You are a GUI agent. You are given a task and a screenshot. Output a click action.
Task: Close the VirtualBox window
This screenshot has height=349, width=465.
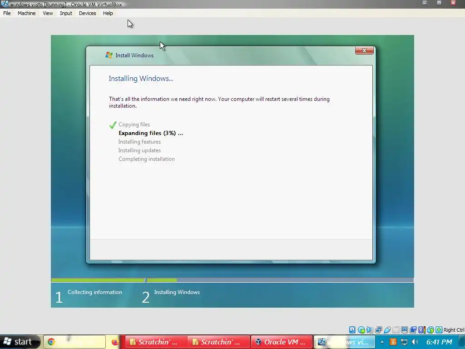(453, 3)
